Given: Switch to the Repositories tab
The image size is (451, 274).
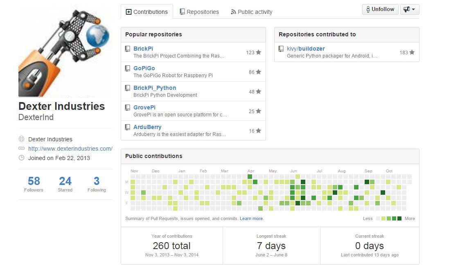Looking at the screenshot, I should pos(199,12).
